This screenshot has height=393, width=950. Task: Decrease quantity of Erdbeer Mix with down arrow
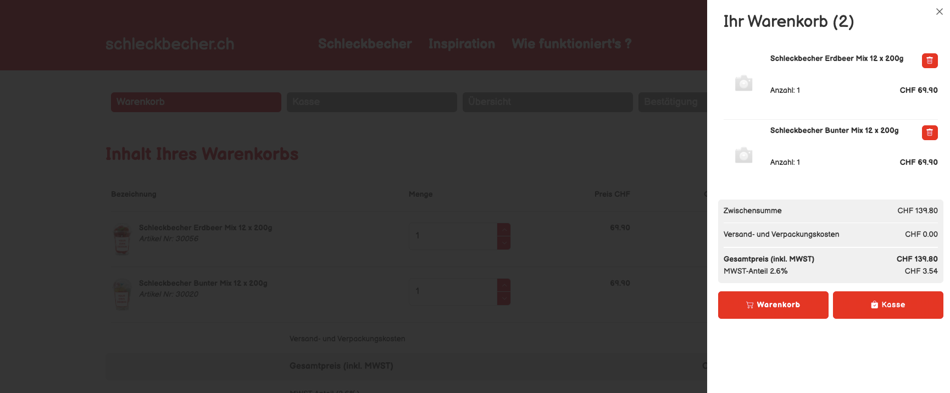tap(504, 243)
